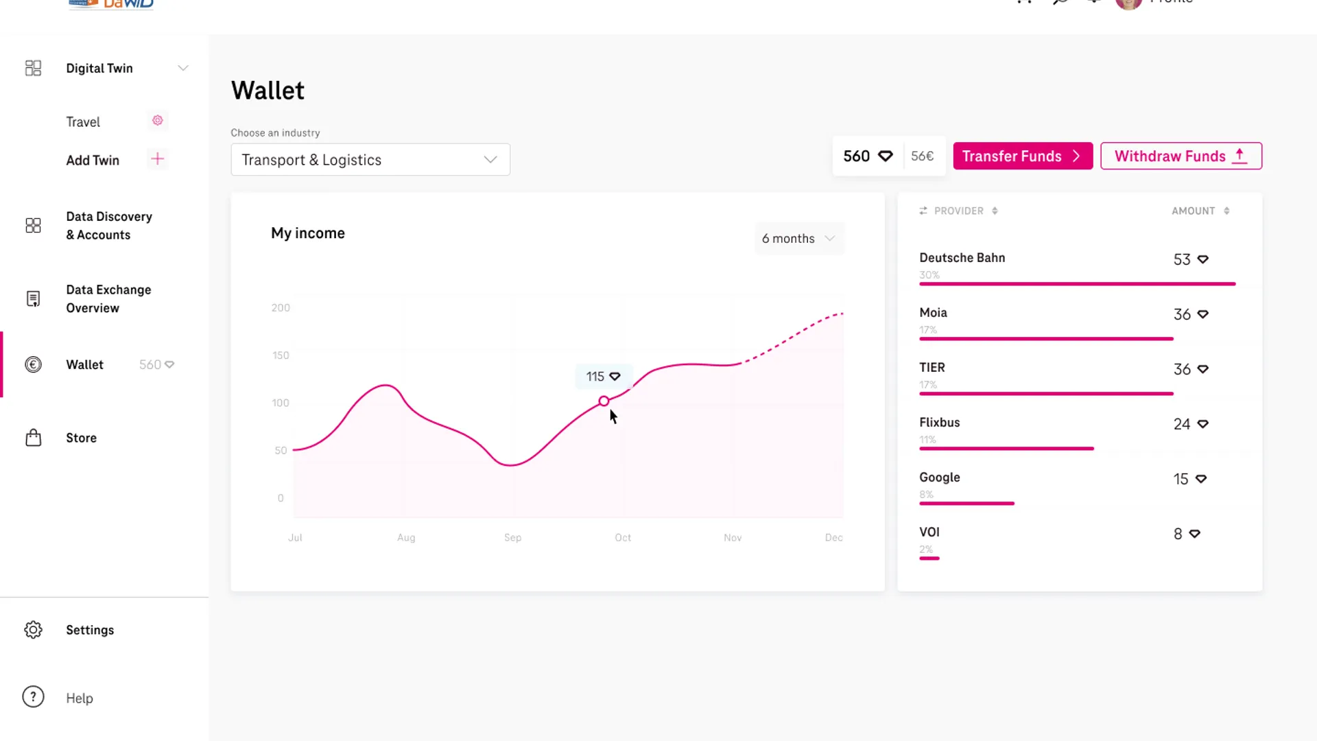Click the upload arrow icon on Withdraw Funds

click(x=1239, y=156)
